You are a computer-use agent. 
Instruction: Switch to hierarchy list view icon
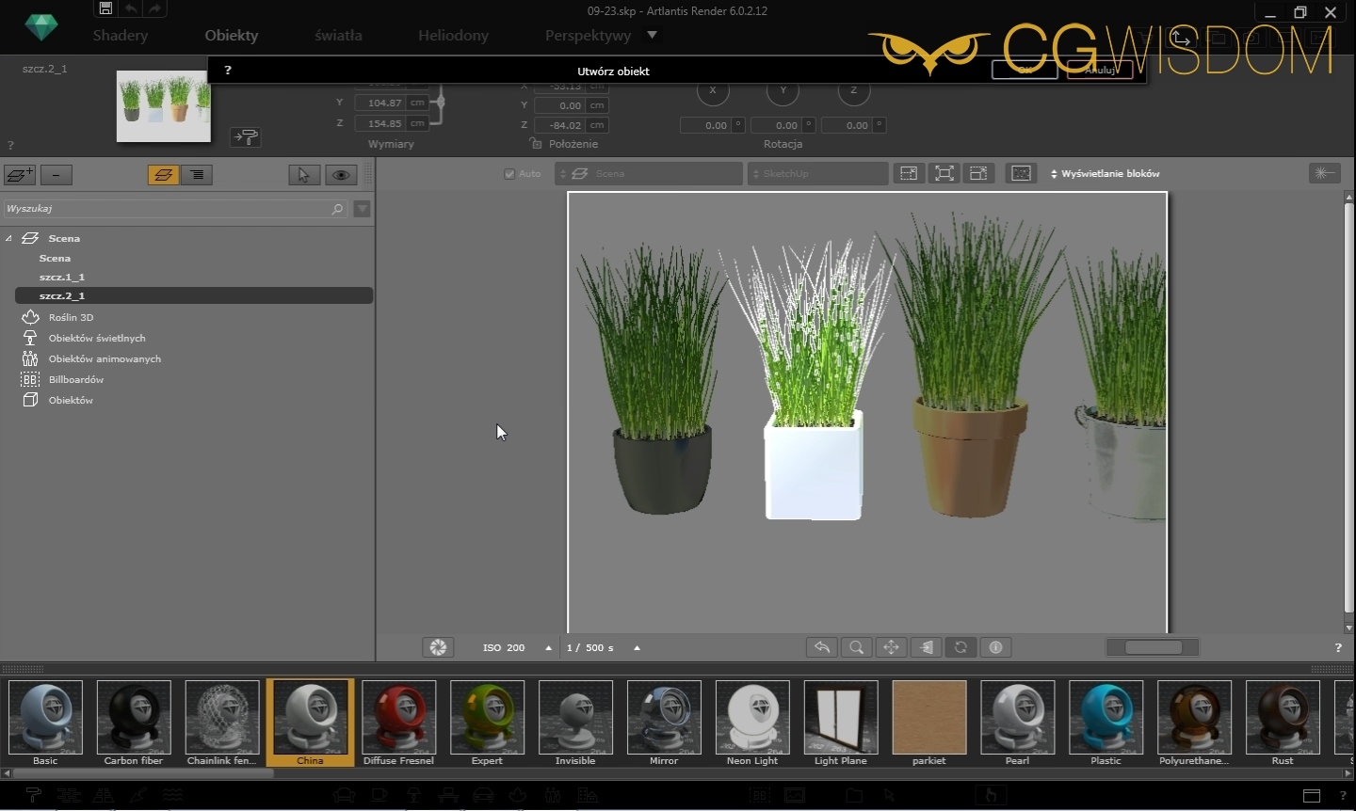[197, 175]
